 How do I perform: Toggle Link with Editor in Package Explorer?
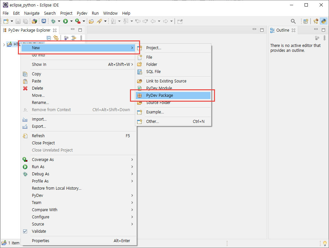click(56, 38)
